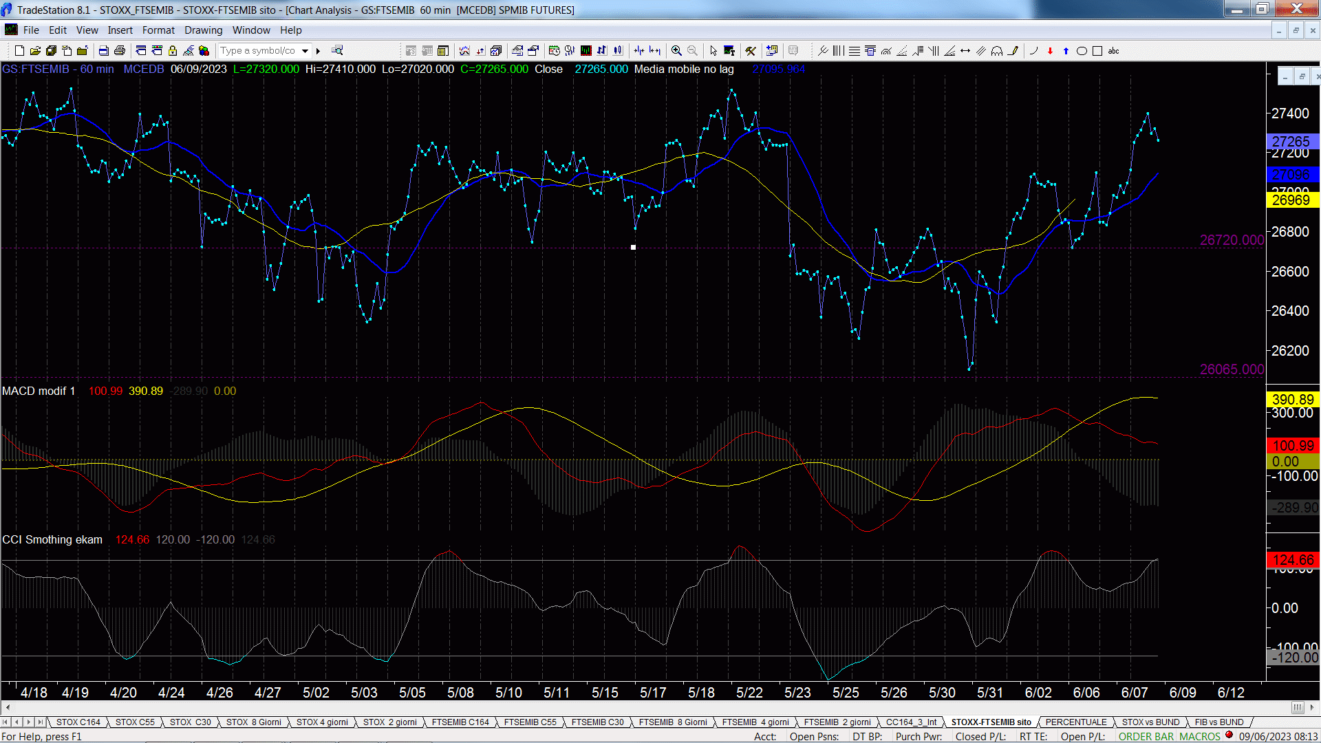This screenshot has width=1321, height=743.
Task: Select the rectangle drawing tool
Action: pos(1097,50)
